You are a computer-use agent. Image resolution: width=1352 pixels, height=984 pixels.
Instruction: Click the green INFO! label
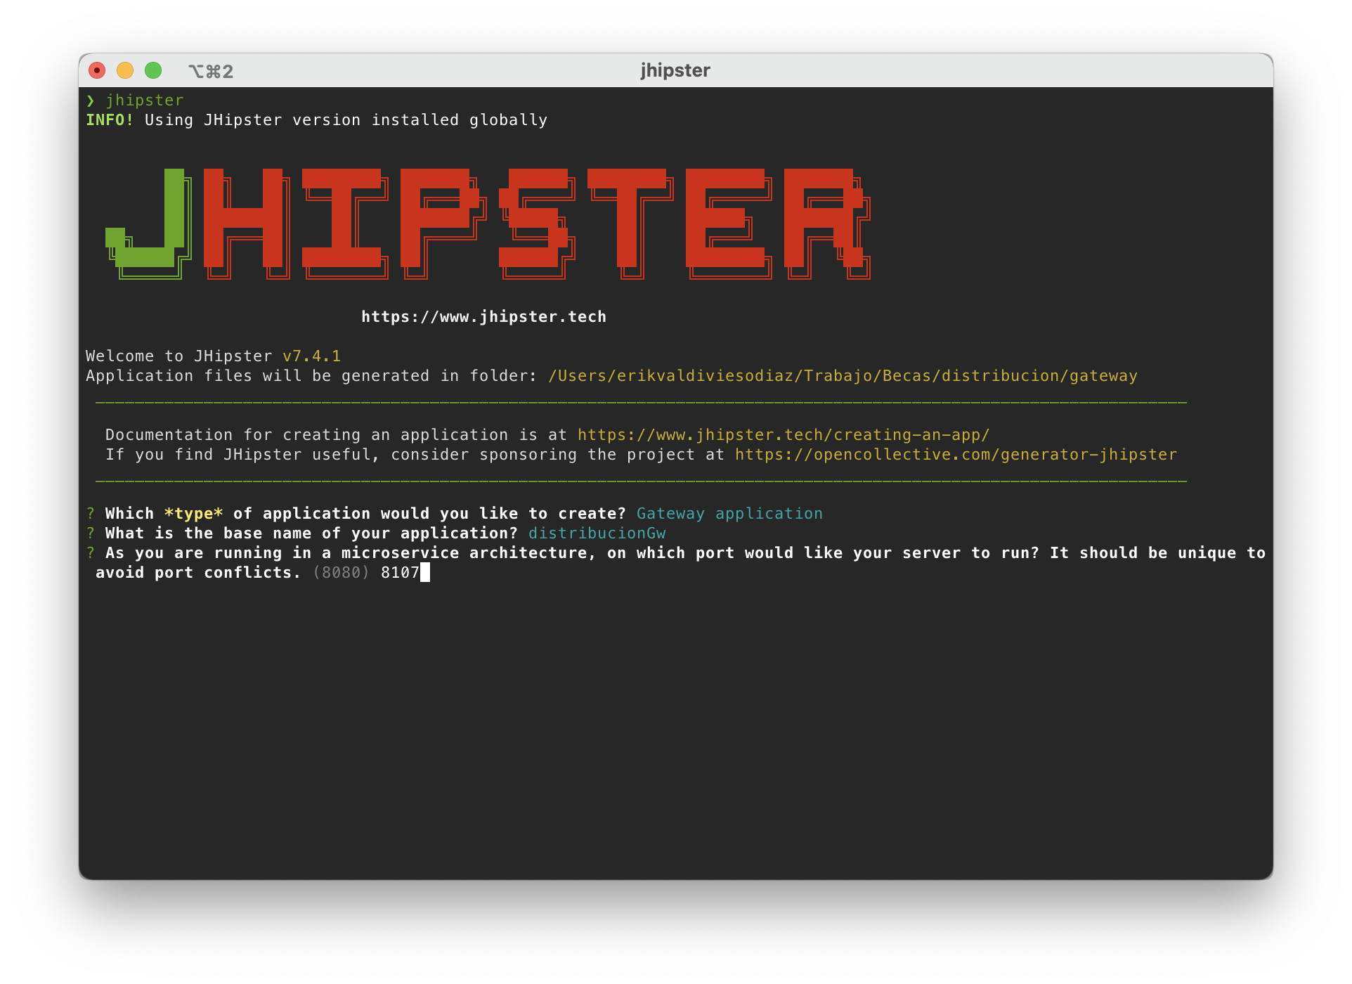click(110, 120)
